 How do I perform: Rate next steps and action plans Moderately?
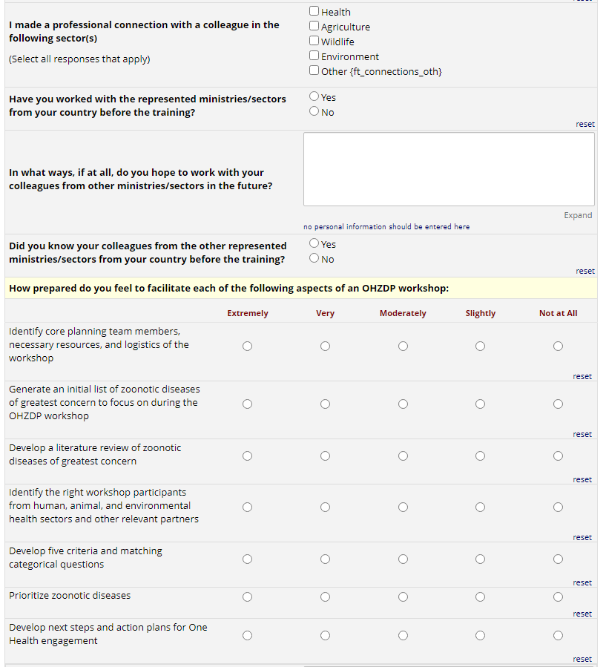click(x=403, y=635)
